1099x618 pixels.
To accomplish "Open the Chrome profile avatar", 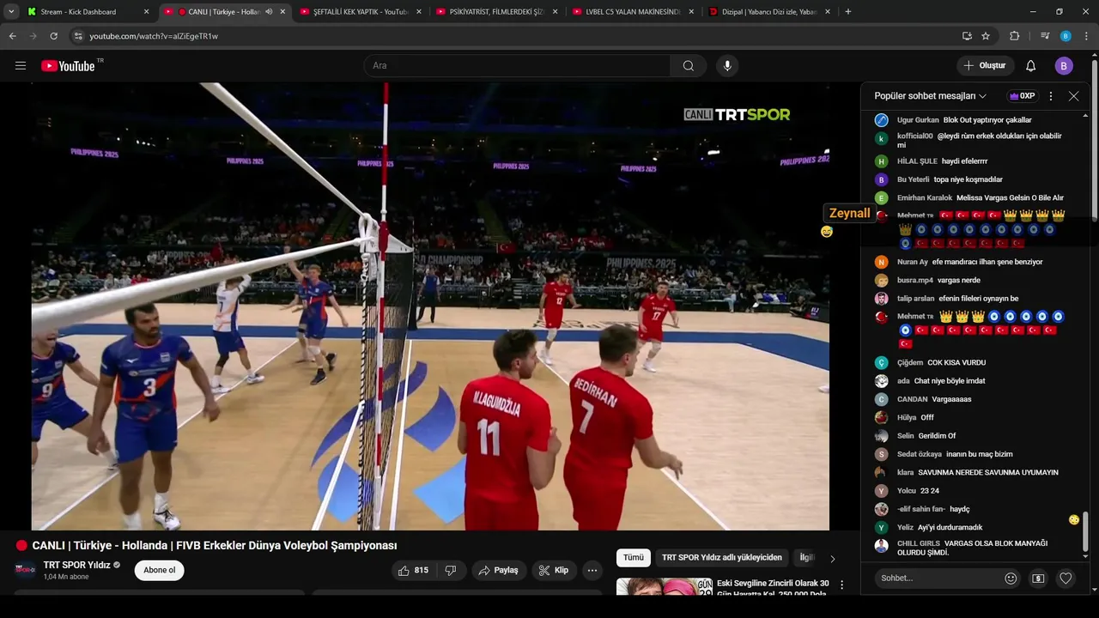I will [1066, 36].
